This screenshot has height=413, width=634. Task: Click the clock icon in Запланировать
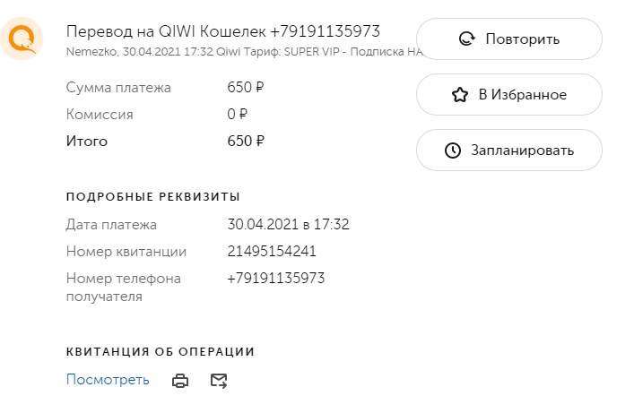click(x=453, y=151)
